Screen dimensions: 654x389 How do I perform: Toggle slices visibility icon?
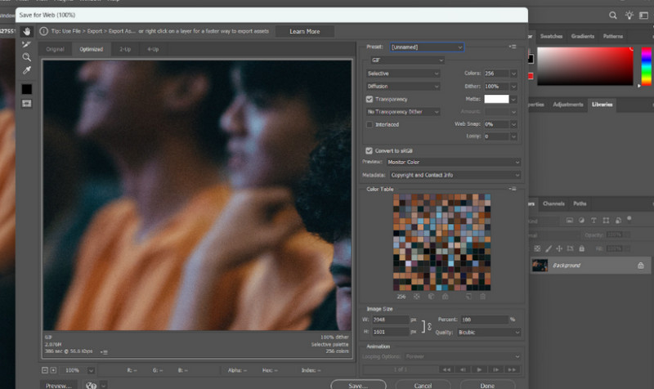tap(27, 104)
